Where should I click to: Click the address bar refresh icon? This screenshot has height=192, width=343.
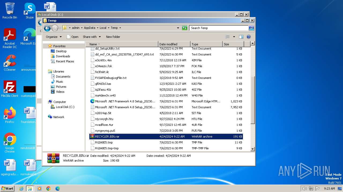pyautogui.click(x=185, y=28)
